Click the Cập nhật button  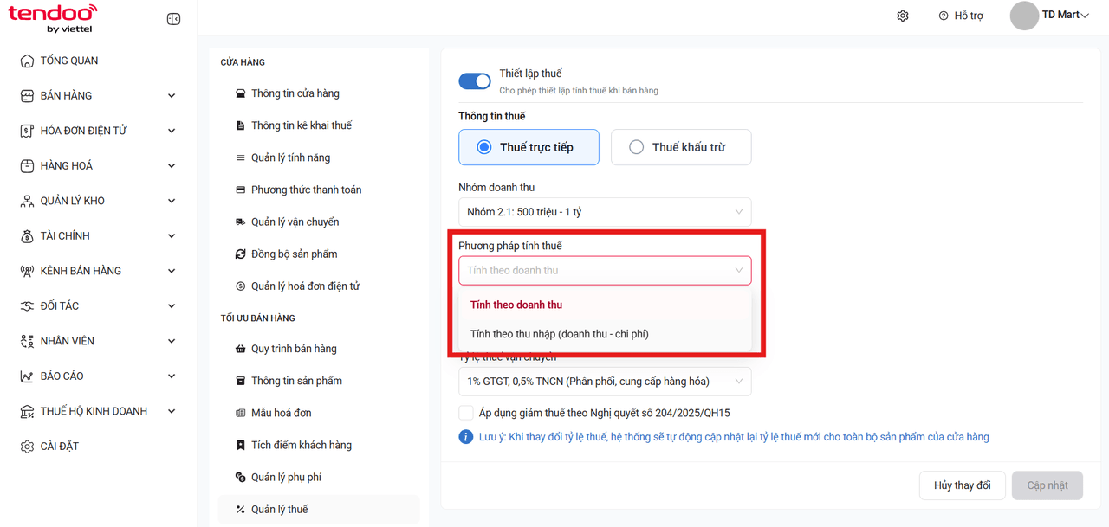coord(1047,485)
